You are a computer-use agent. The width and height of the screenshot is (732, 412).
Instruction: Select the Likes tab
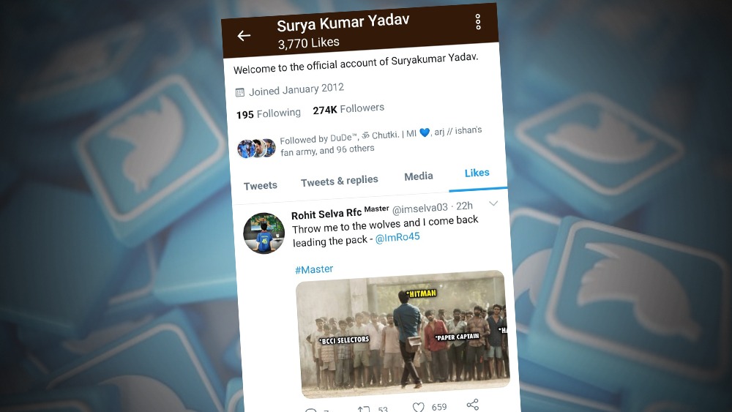(x=477, y=173)
